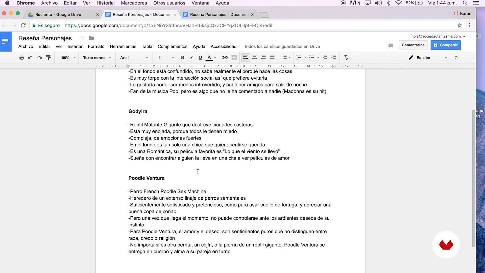The width and height of the screenshot is (485, 273).
Task: Open the Docs home icon
Action: click(x=6, y=41)
